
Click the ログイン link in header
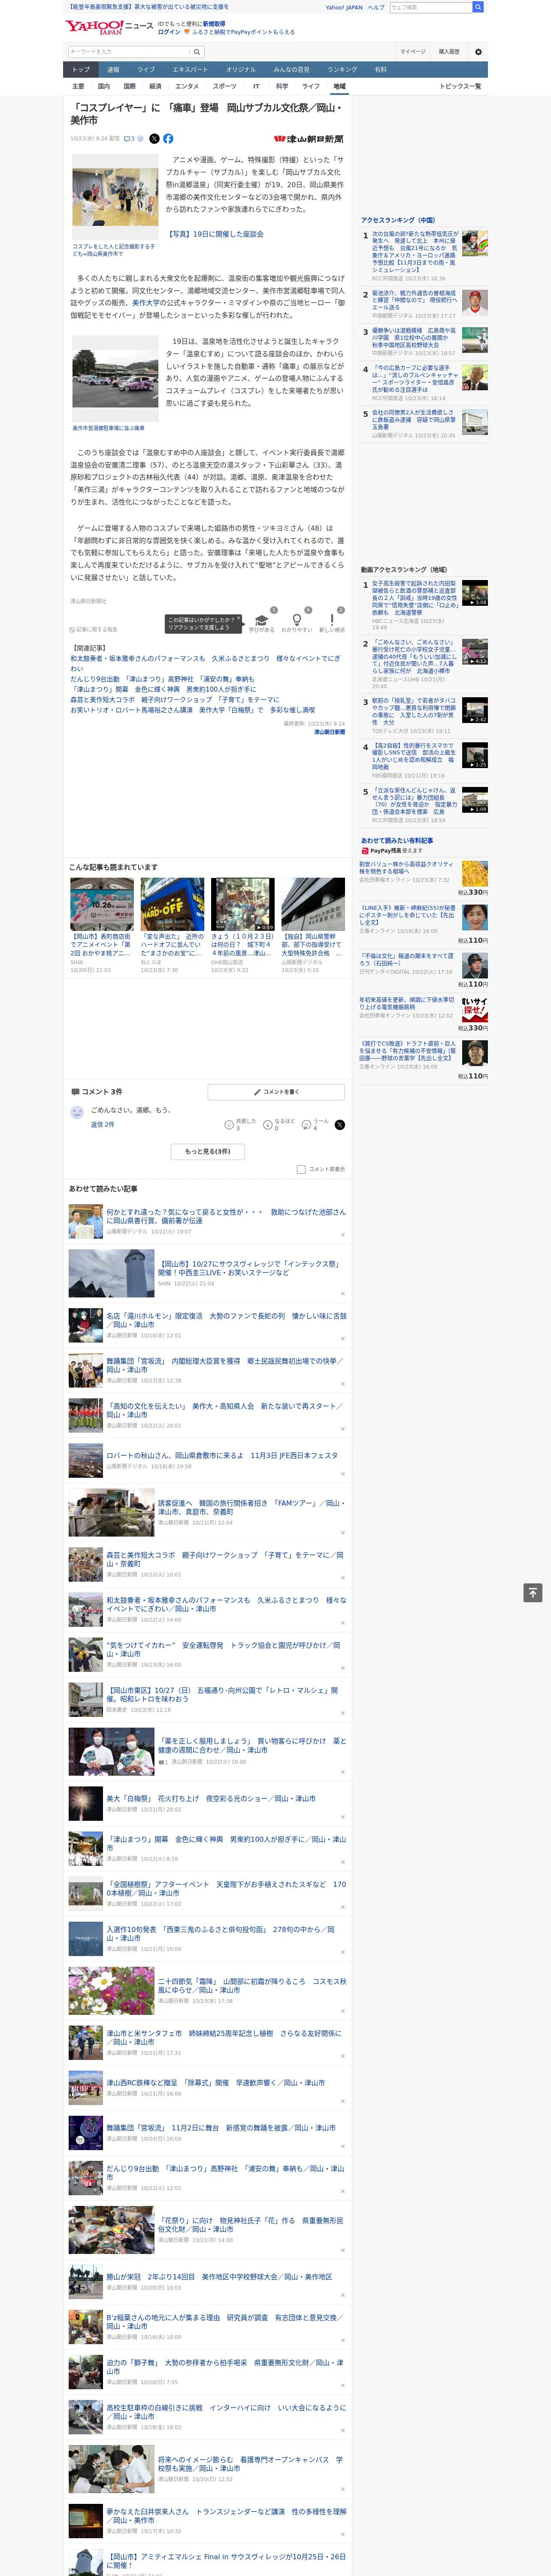[169, 32]
